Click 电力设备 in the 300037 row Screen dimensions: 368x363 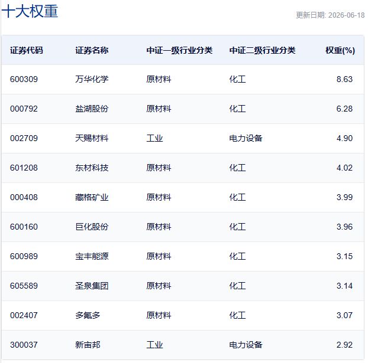pyautogui.click(x=246, y=345)
